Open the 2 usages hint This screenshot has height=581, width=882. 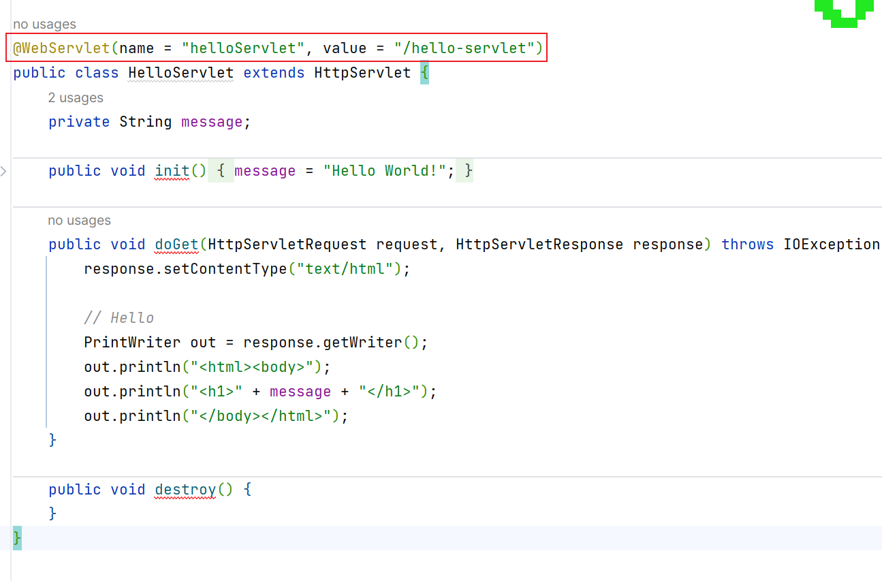click(76, 98)
